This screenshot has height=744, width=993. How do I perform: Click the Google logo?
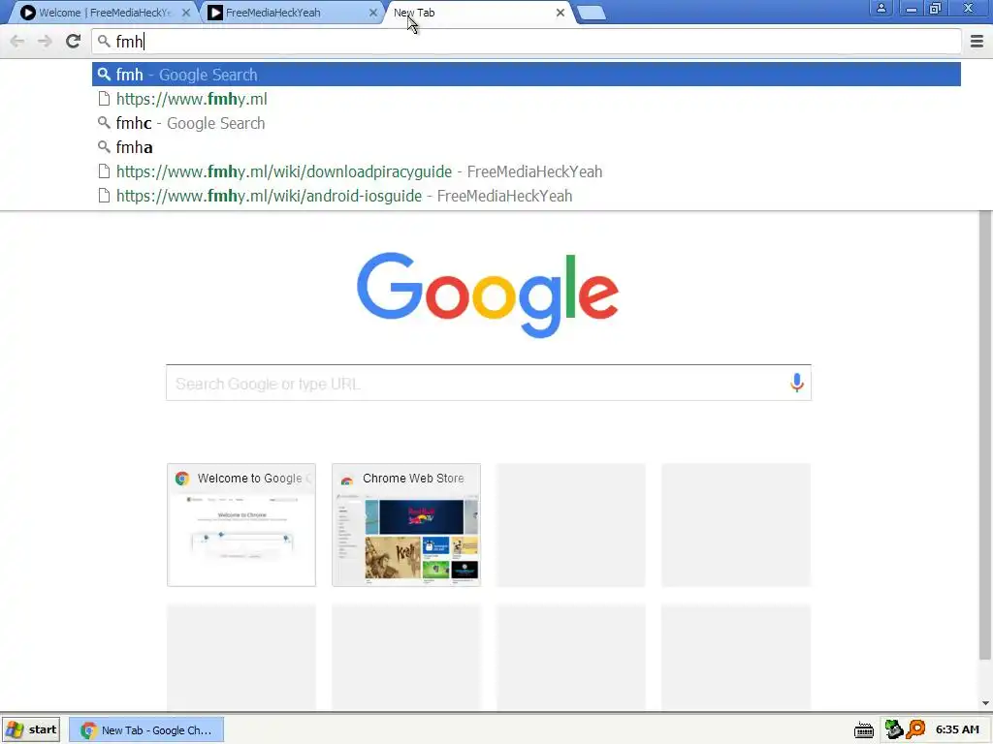(x=488, y=294)
